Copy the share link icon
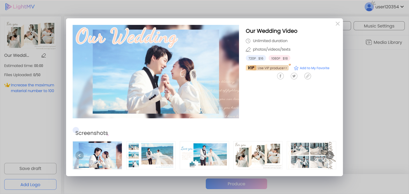This screenshot has width=409, height=194. [x=307, y=76]
